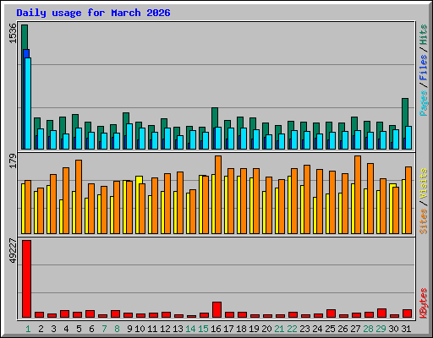433x338 pixels.
Task: Select day label 25 on the x-axis
Action: (330, 329)
